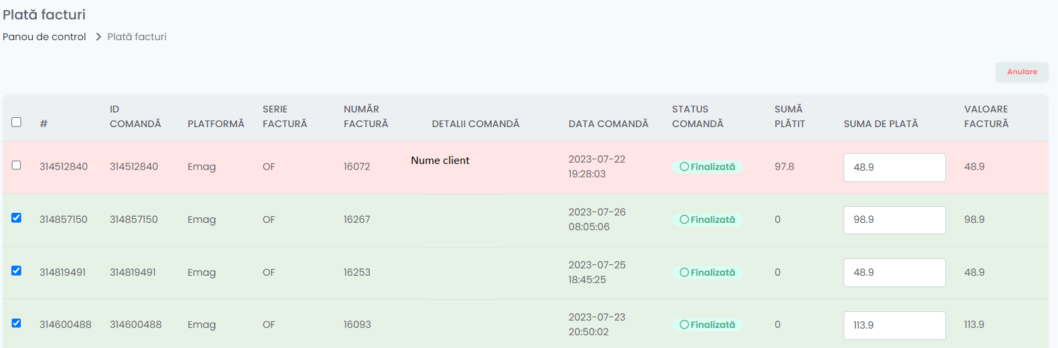The height and width of the screenshot is (348, 1058).
Task: Edit the amount field for invoice 16072
Action: [x=895, y=167]
